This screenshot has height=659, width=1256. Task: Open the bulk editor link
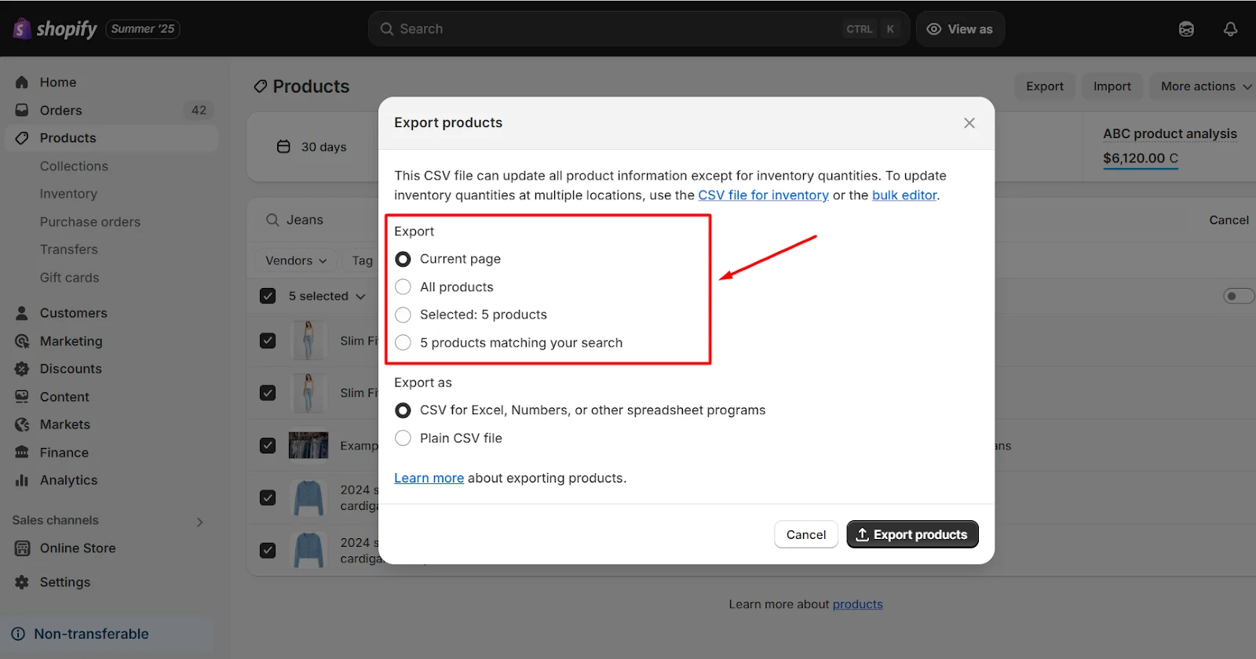point(904,195)
